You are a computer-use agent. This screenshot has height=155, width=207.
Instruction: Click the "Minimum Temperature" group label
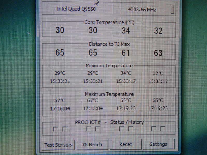point(109,66)
